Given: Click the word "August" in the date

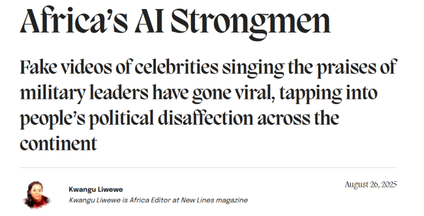Looking at the screenshot, I should (x=357, y=185).
